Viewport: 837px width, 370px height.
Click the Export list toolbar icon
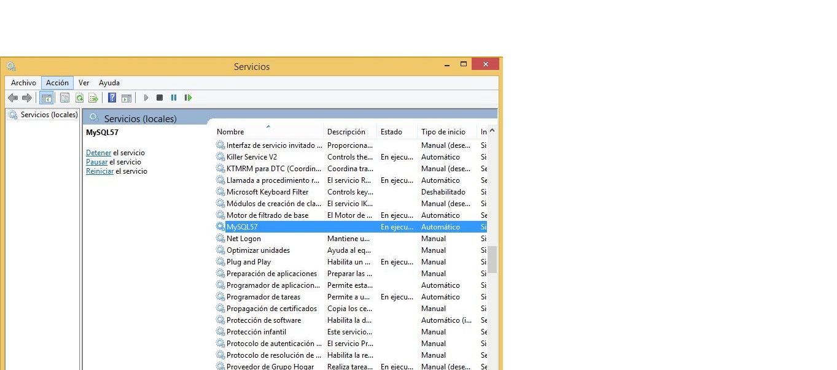93,98
